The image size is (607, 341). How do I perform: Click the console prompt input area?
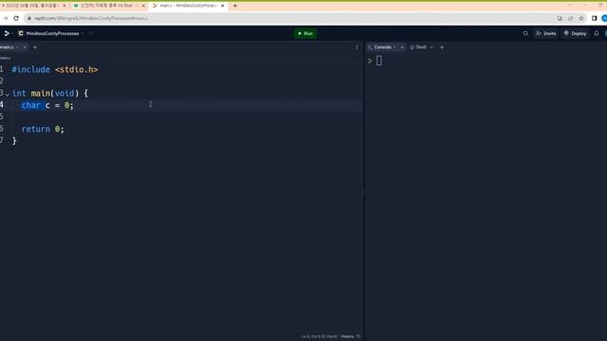tap(379, 61)
